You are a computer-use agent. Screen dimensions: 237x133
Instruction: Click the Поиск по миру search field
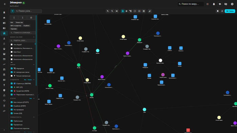[x=191, y=4]
